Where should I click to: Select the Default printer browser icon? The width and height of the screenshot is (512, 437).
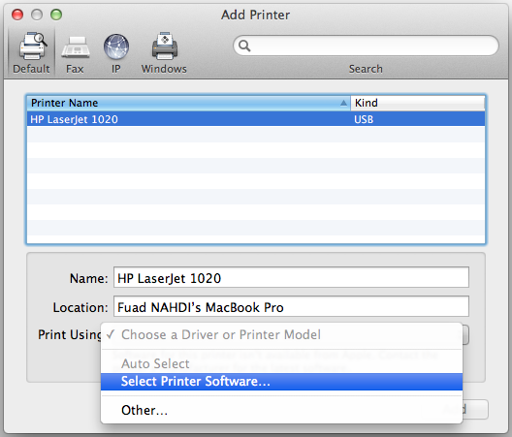coord(33,46)
